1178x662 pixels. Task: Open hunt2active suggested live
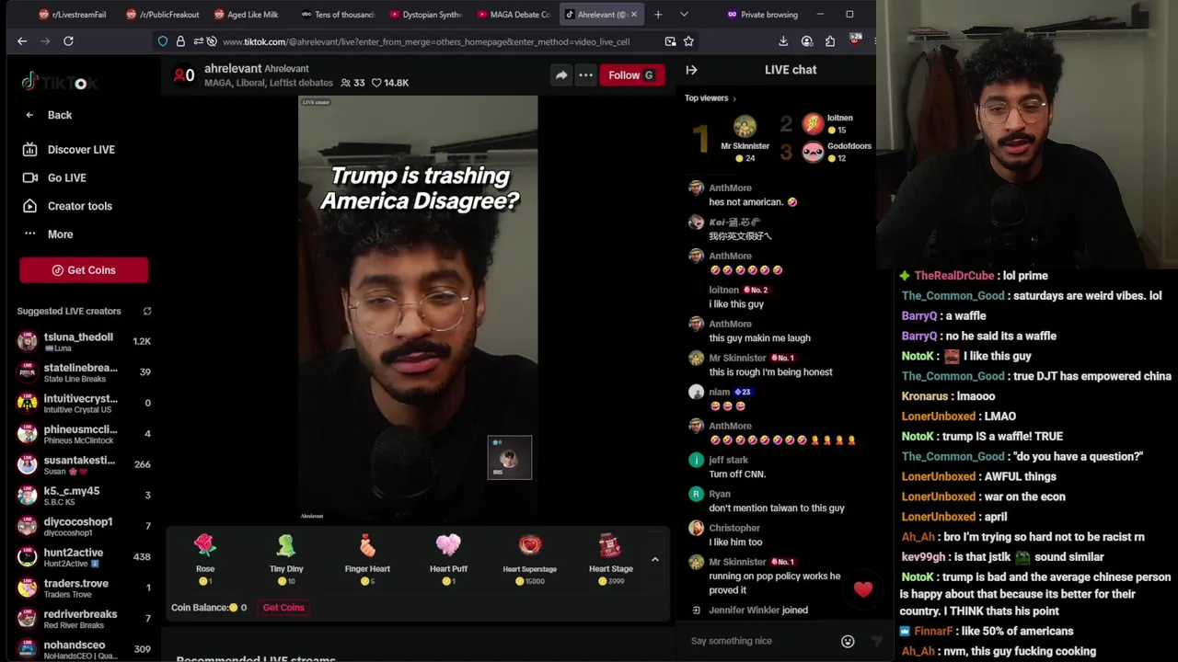click(84, 556)
